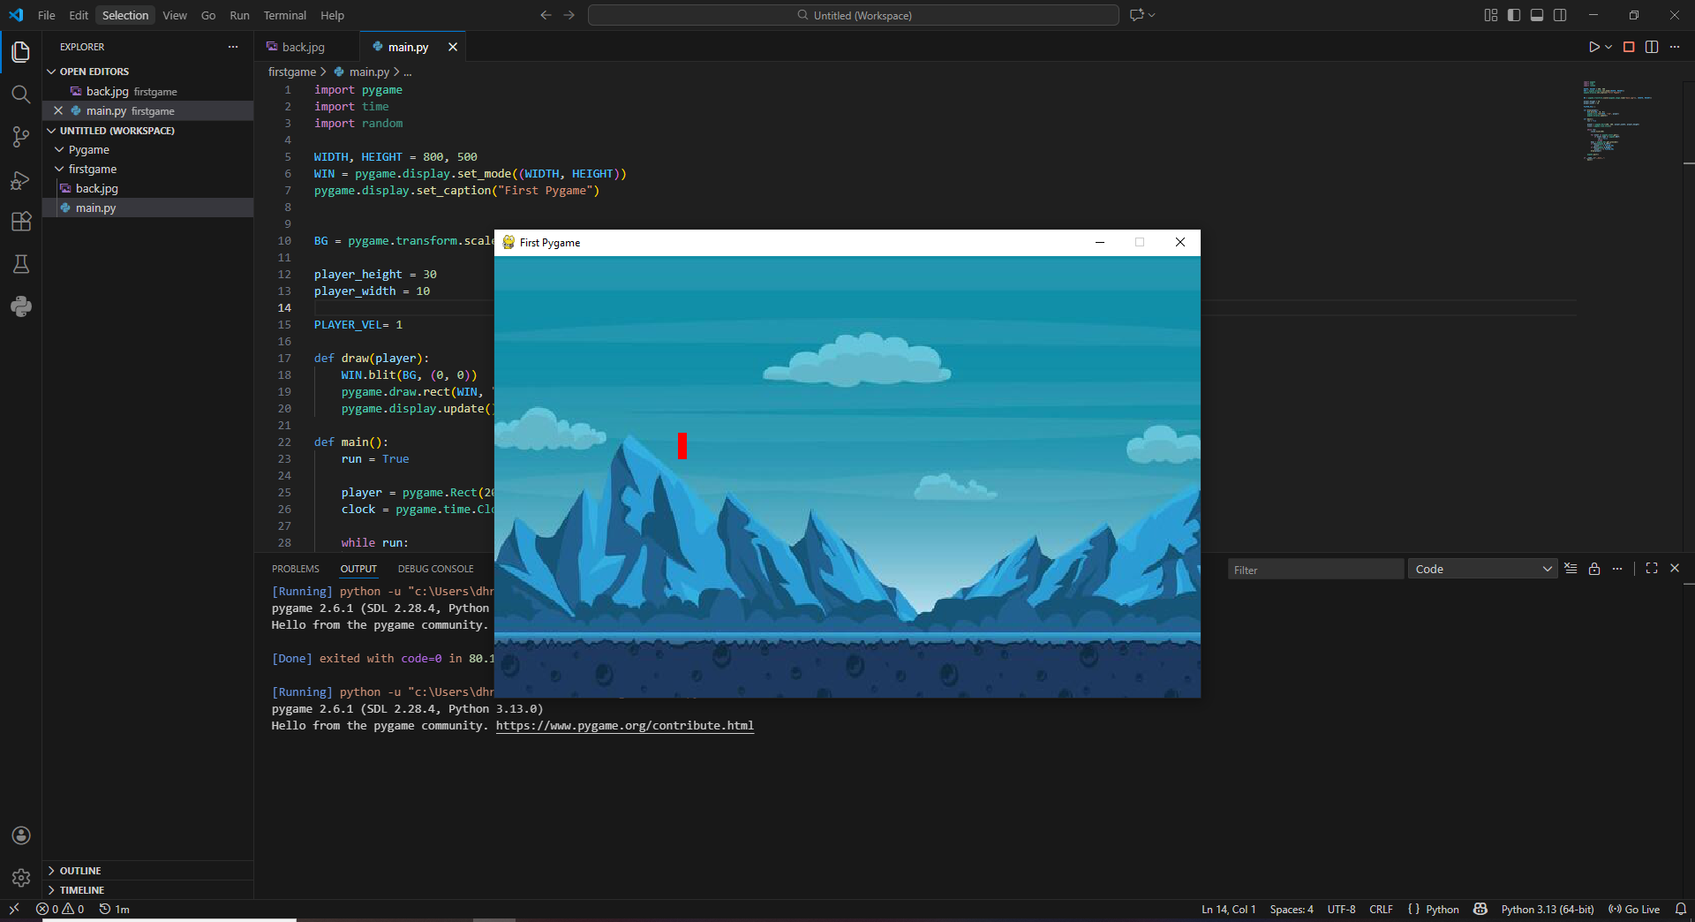Open the pygame contribute link
Image resolution: width=1695 pixels, height=922 pixels.
624,726
